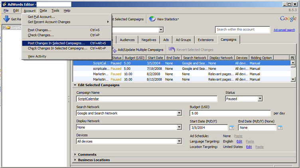Open the view filter dropdown above the tabs

(x=161, y=30)
